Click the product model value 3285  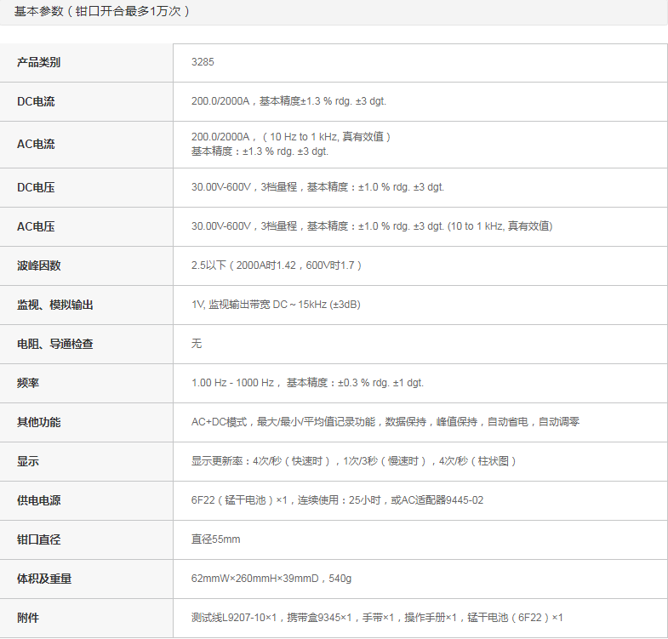click(203, 62)
